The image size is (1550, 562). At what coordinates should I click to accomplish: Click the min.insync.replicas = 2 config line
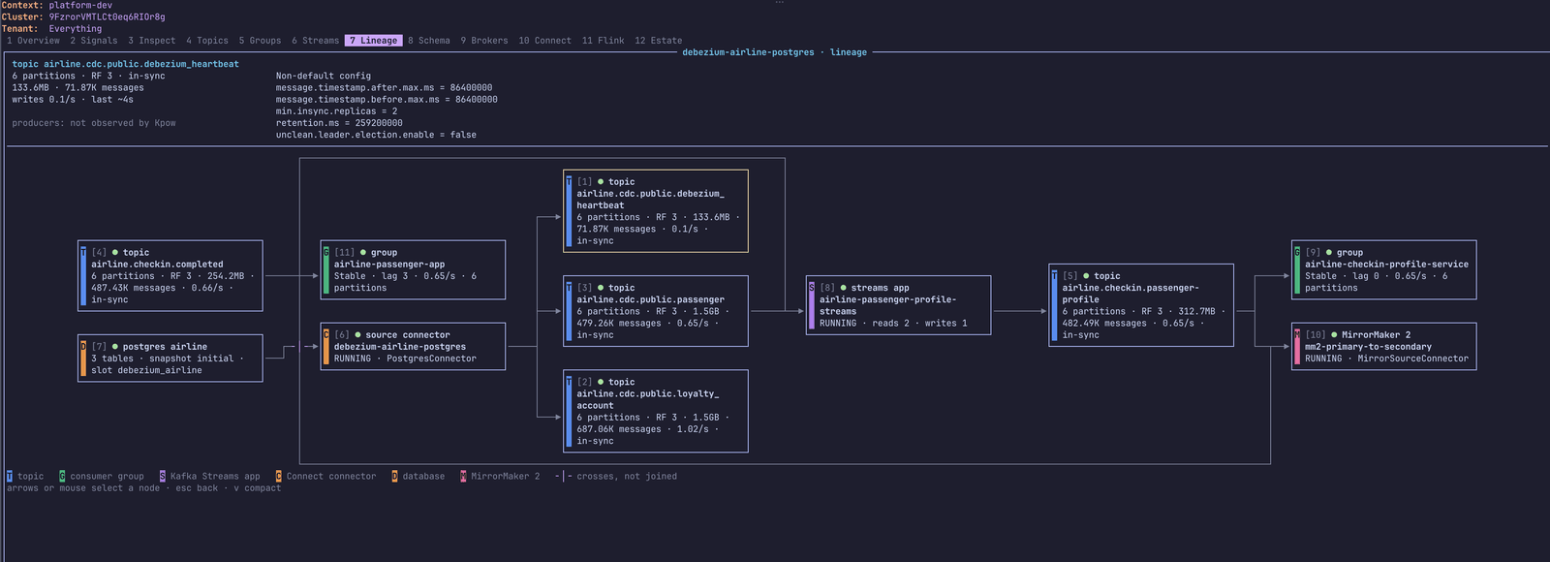tap(336, 111)
